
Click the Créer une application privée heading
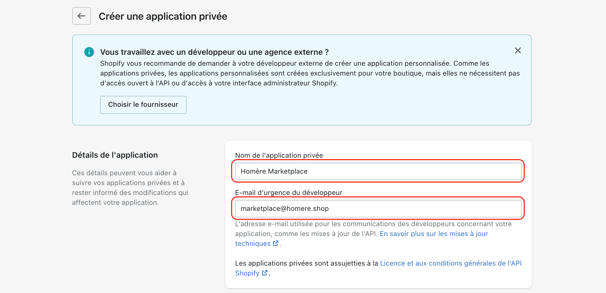(x=163, y=16)
